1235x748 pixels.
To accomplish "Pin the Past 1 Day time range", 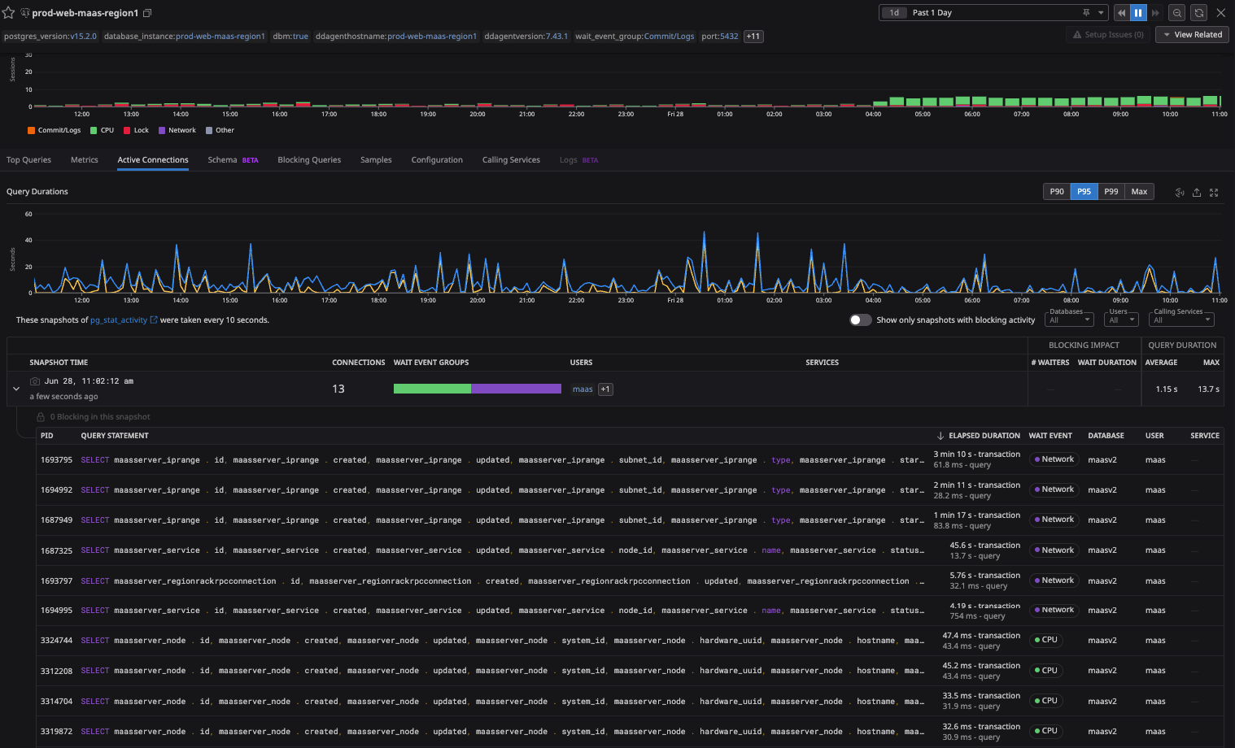I will (1086, 13).
